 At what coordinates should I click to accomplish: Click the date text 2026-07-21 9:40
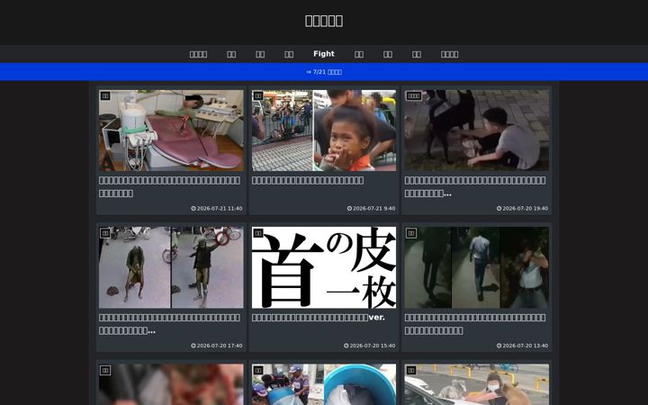click(374, 208)
